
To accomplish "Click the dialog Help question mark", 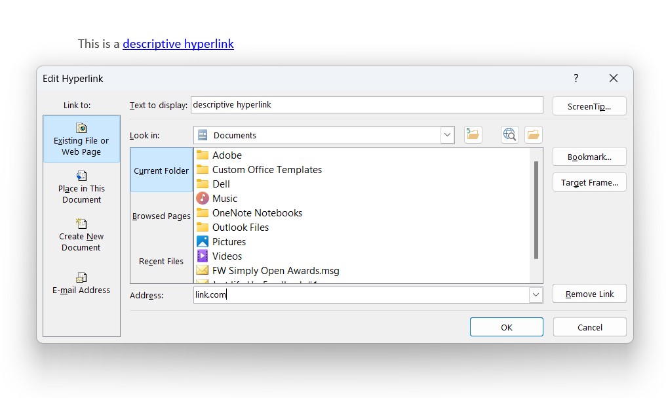I will (x=576, y=78).
